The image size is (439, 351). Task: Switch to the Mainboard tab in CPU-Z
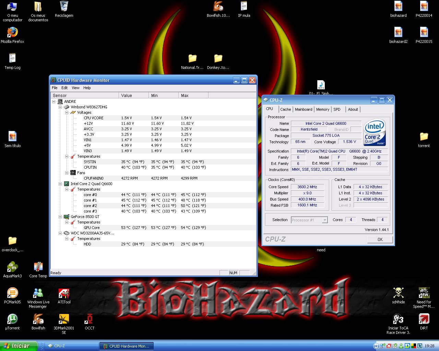coord(304,109)
